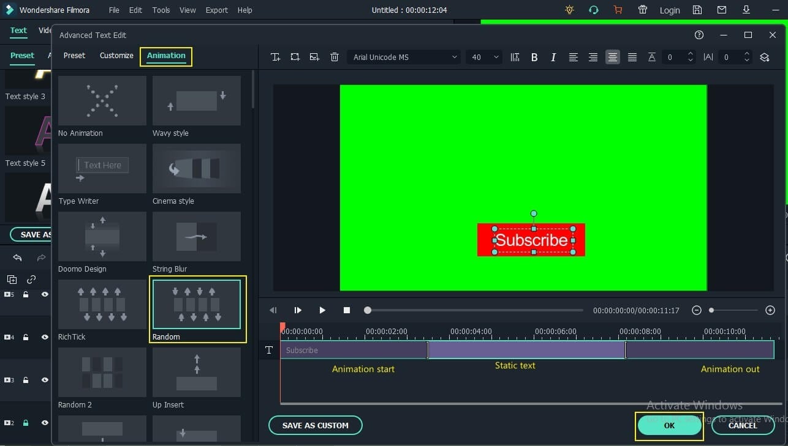
Task: Align the text to the right
Action: (593, 57)
